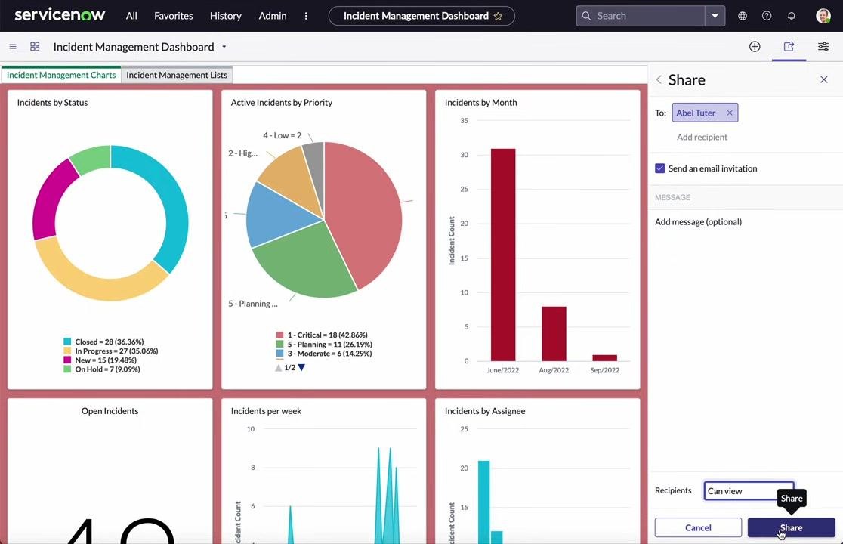
Task: Click the Cancel button
Action: tap(698, 528)
